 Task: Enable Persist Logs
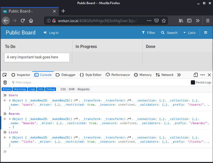pyautogui.click(x=192, y=82)
